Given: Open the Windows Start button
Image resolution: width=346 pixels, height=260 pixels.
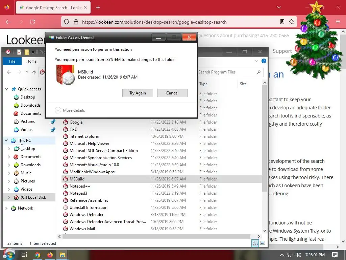Looking at the screenshot, I should tap(8, 255).
